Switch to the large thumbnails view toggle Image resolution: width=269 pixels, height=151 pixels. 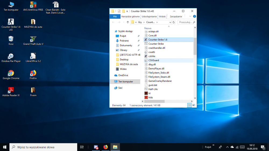[194, 105]
